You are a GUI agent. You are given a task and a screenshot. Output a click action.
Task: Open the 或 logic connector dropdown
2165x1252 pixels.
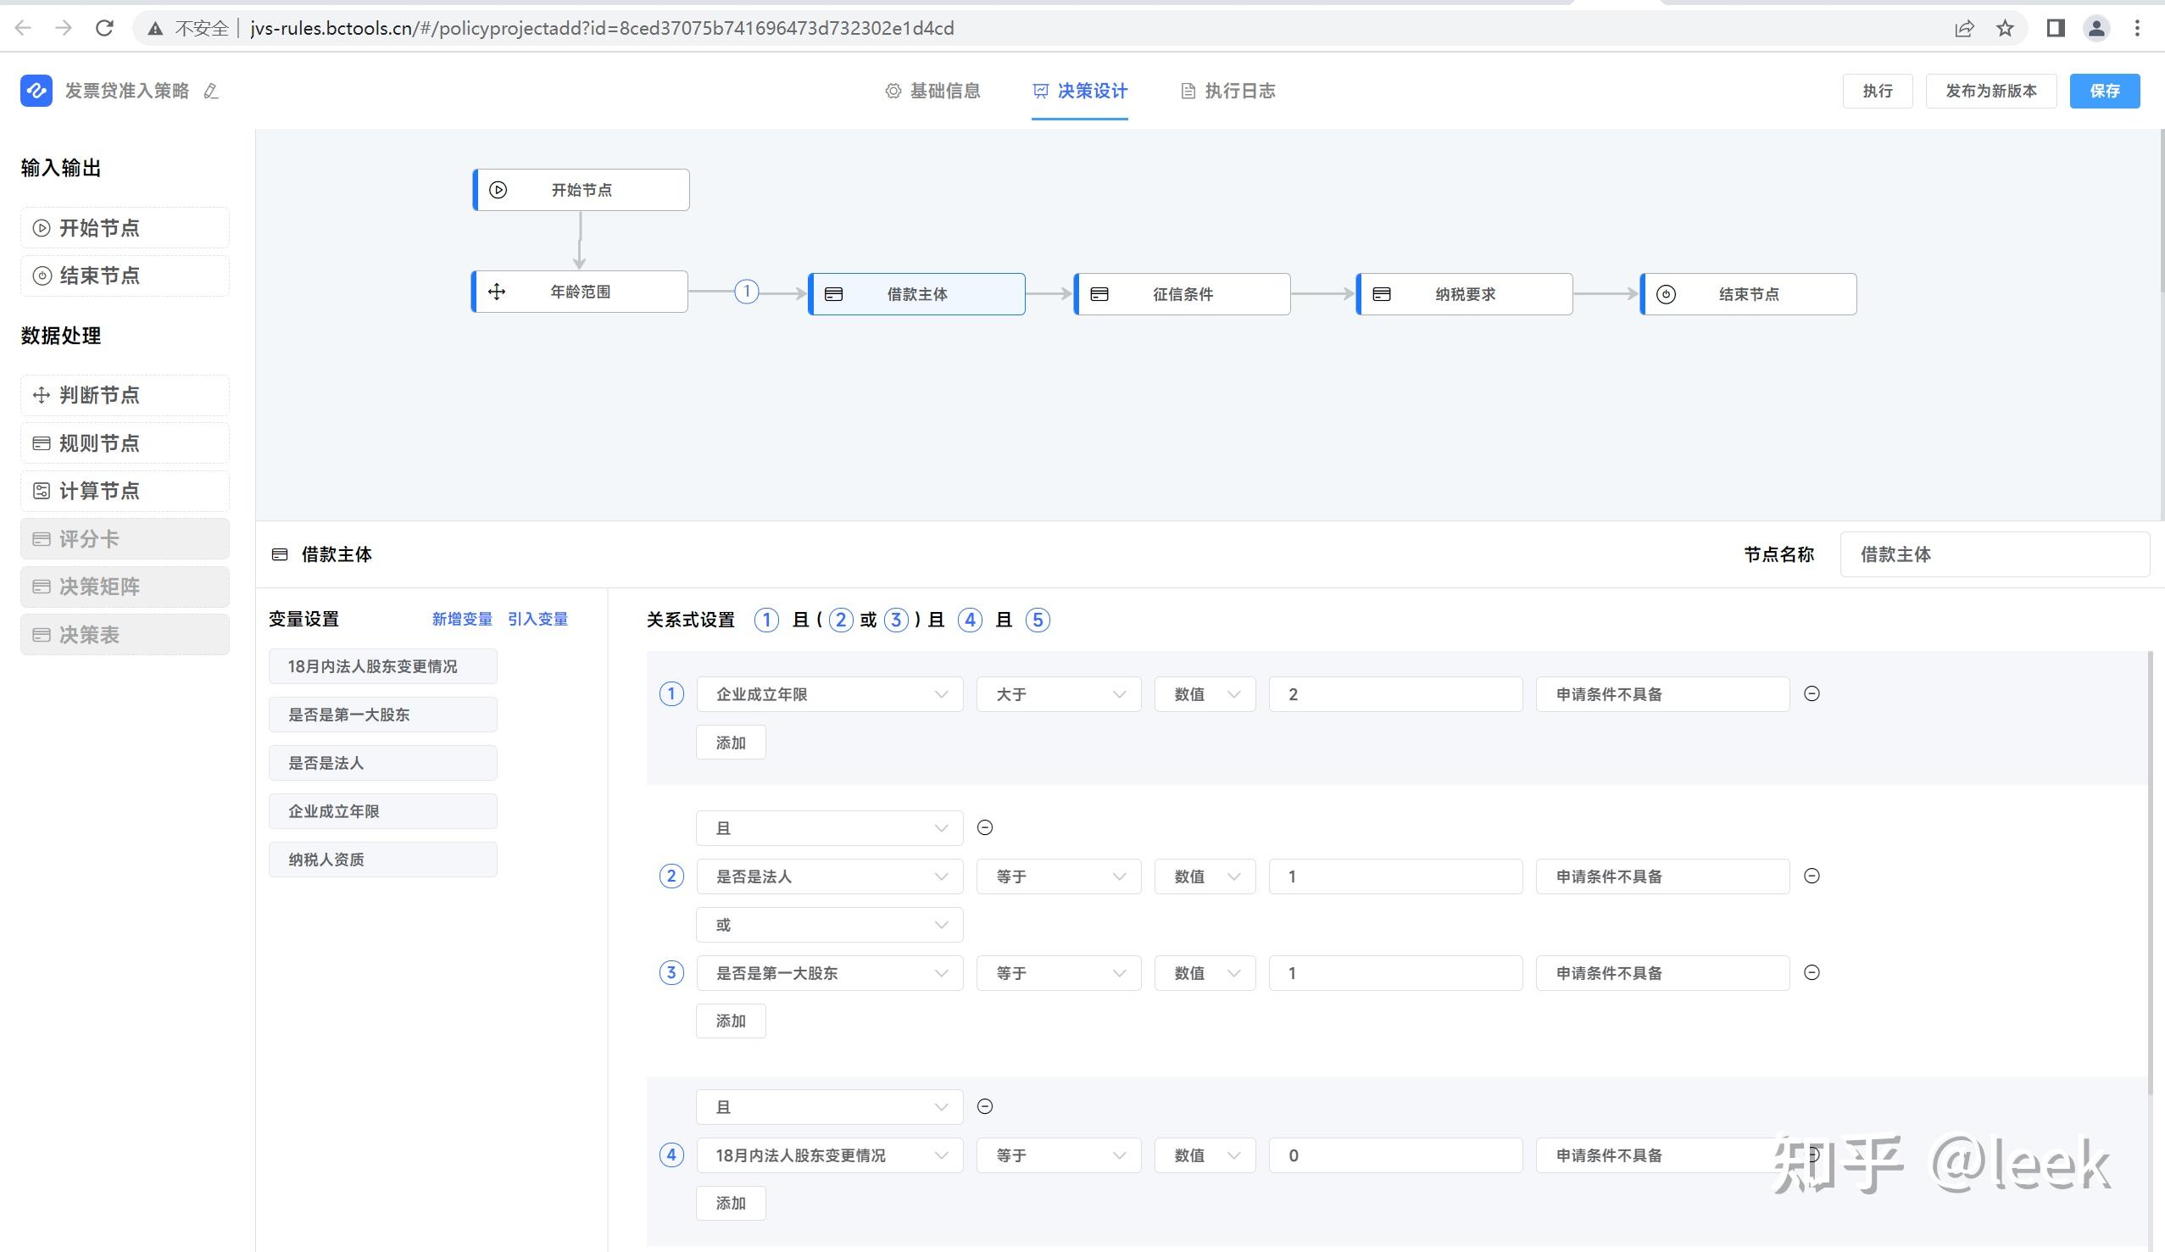829,925
